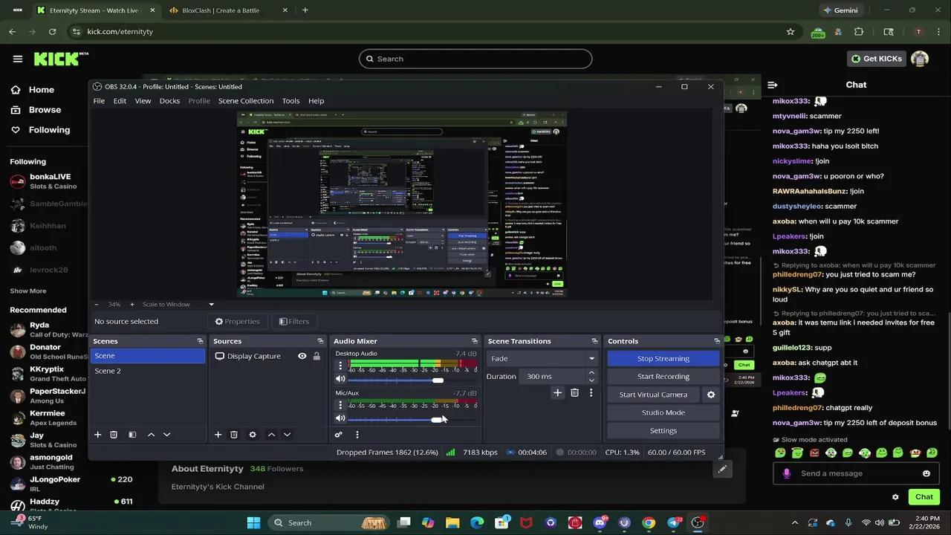Open scene filters icon in Scenes toolbar
The width and height of the screenshot is (951, 535).
132,435
